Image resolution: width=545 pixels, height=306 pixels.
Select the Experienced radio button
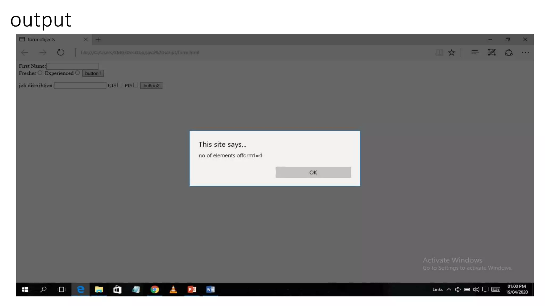(x=77, y=73)
